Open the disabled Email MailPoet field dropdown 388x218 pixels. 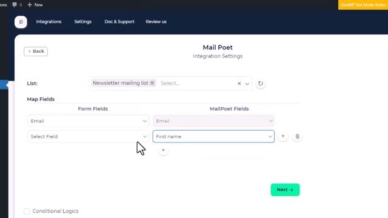pos(213,121)
